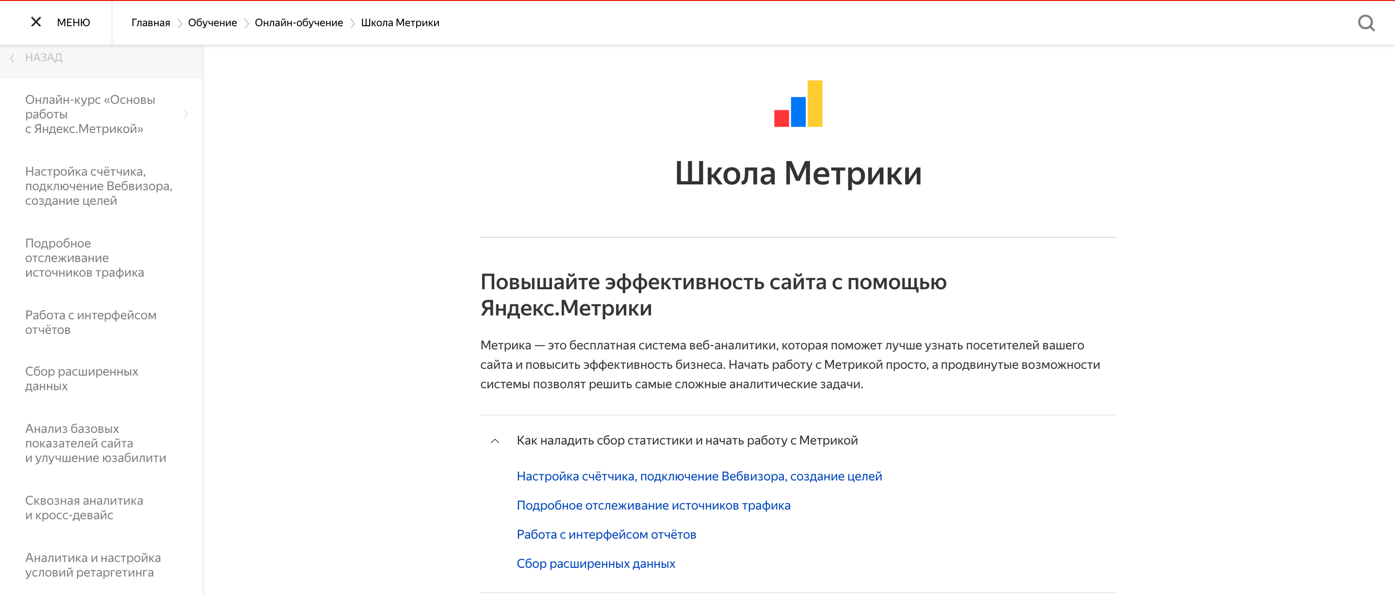The image size is (1395, 595).
Task: Select sidebar item Работа с интерфейсом отчётов
Action: tap(90, 322)
